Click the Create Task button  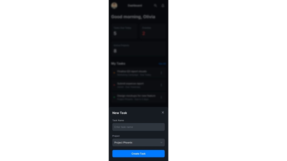coord(138,154)
